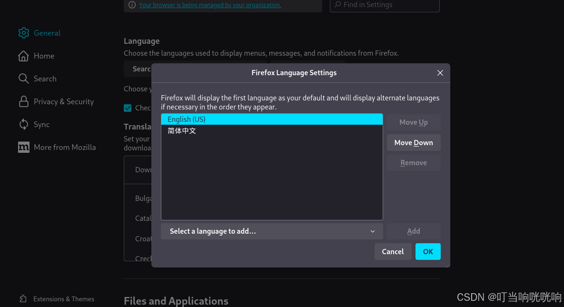Screen dimensions: 564x307
Task: Click the dropdown chevron arrow
Action: (x=373, y=231)
